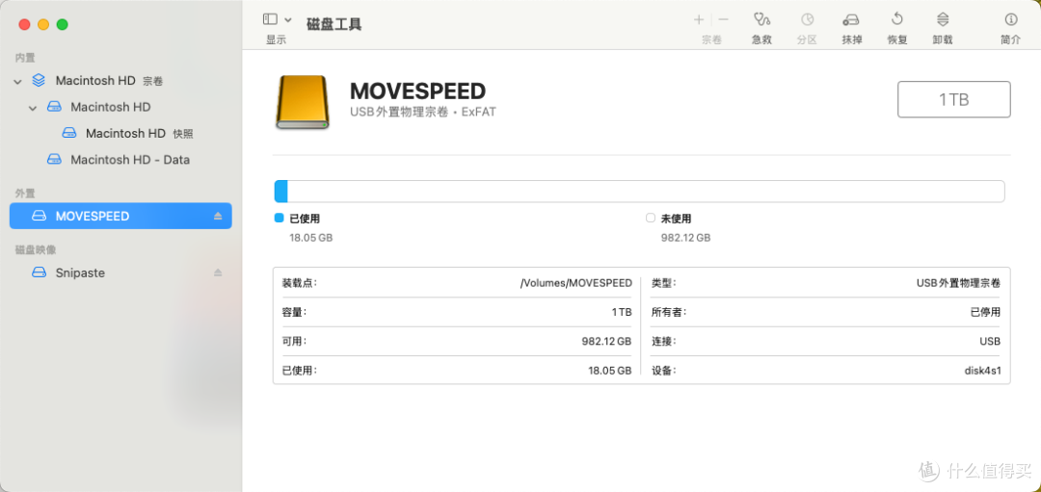Erase the disk using 抹掉 icon
The height and width of the screenshot is (492, 1041).
point(852,19)
